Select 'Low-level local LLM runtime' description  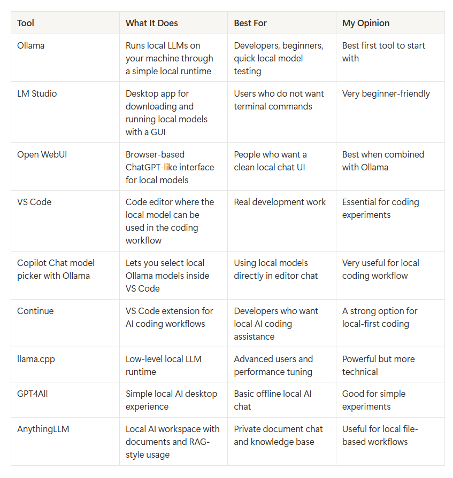pos(163,365)
